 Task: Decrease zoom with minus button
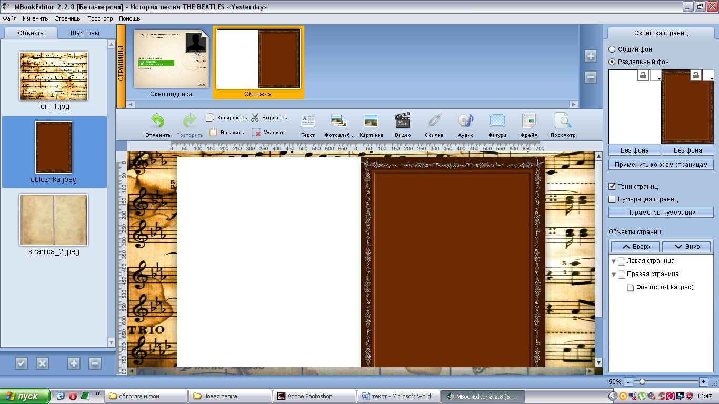(x=628, y=381)
